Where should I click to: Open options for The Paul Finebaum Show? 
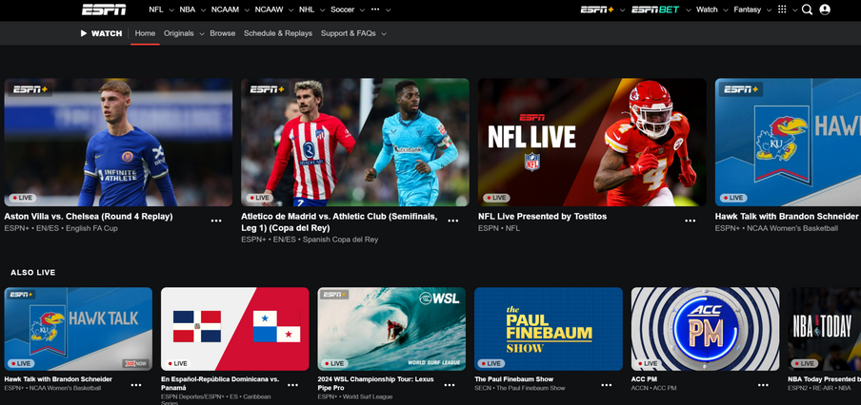[x=606, y=385]
